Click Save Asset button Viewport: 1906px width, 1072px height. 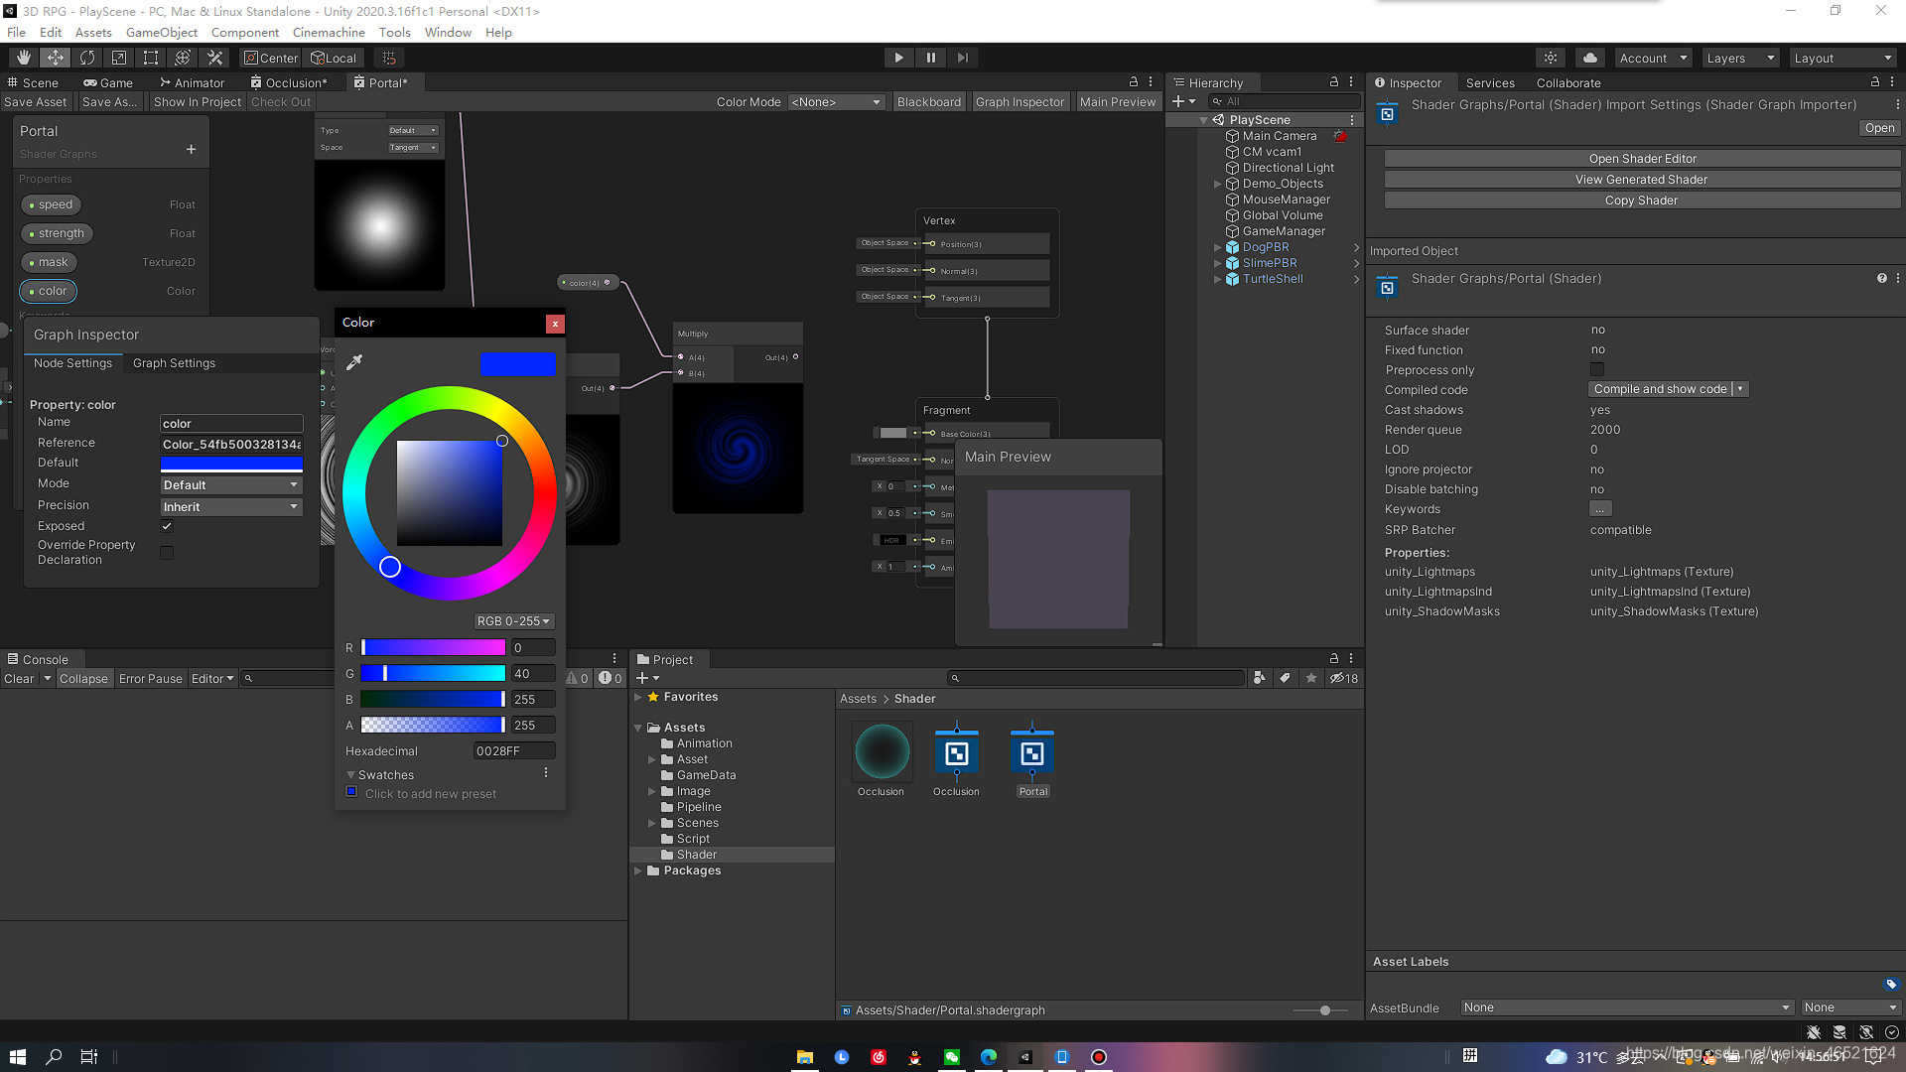point(36,101)
